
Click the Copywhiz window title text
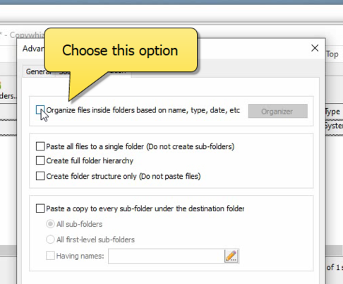click(x=26, y=35)
